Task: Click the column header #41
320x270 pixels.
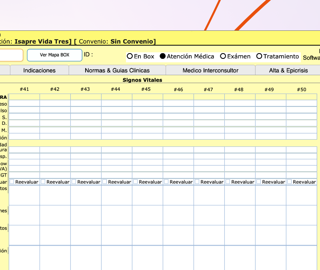Action: (24, 89)
